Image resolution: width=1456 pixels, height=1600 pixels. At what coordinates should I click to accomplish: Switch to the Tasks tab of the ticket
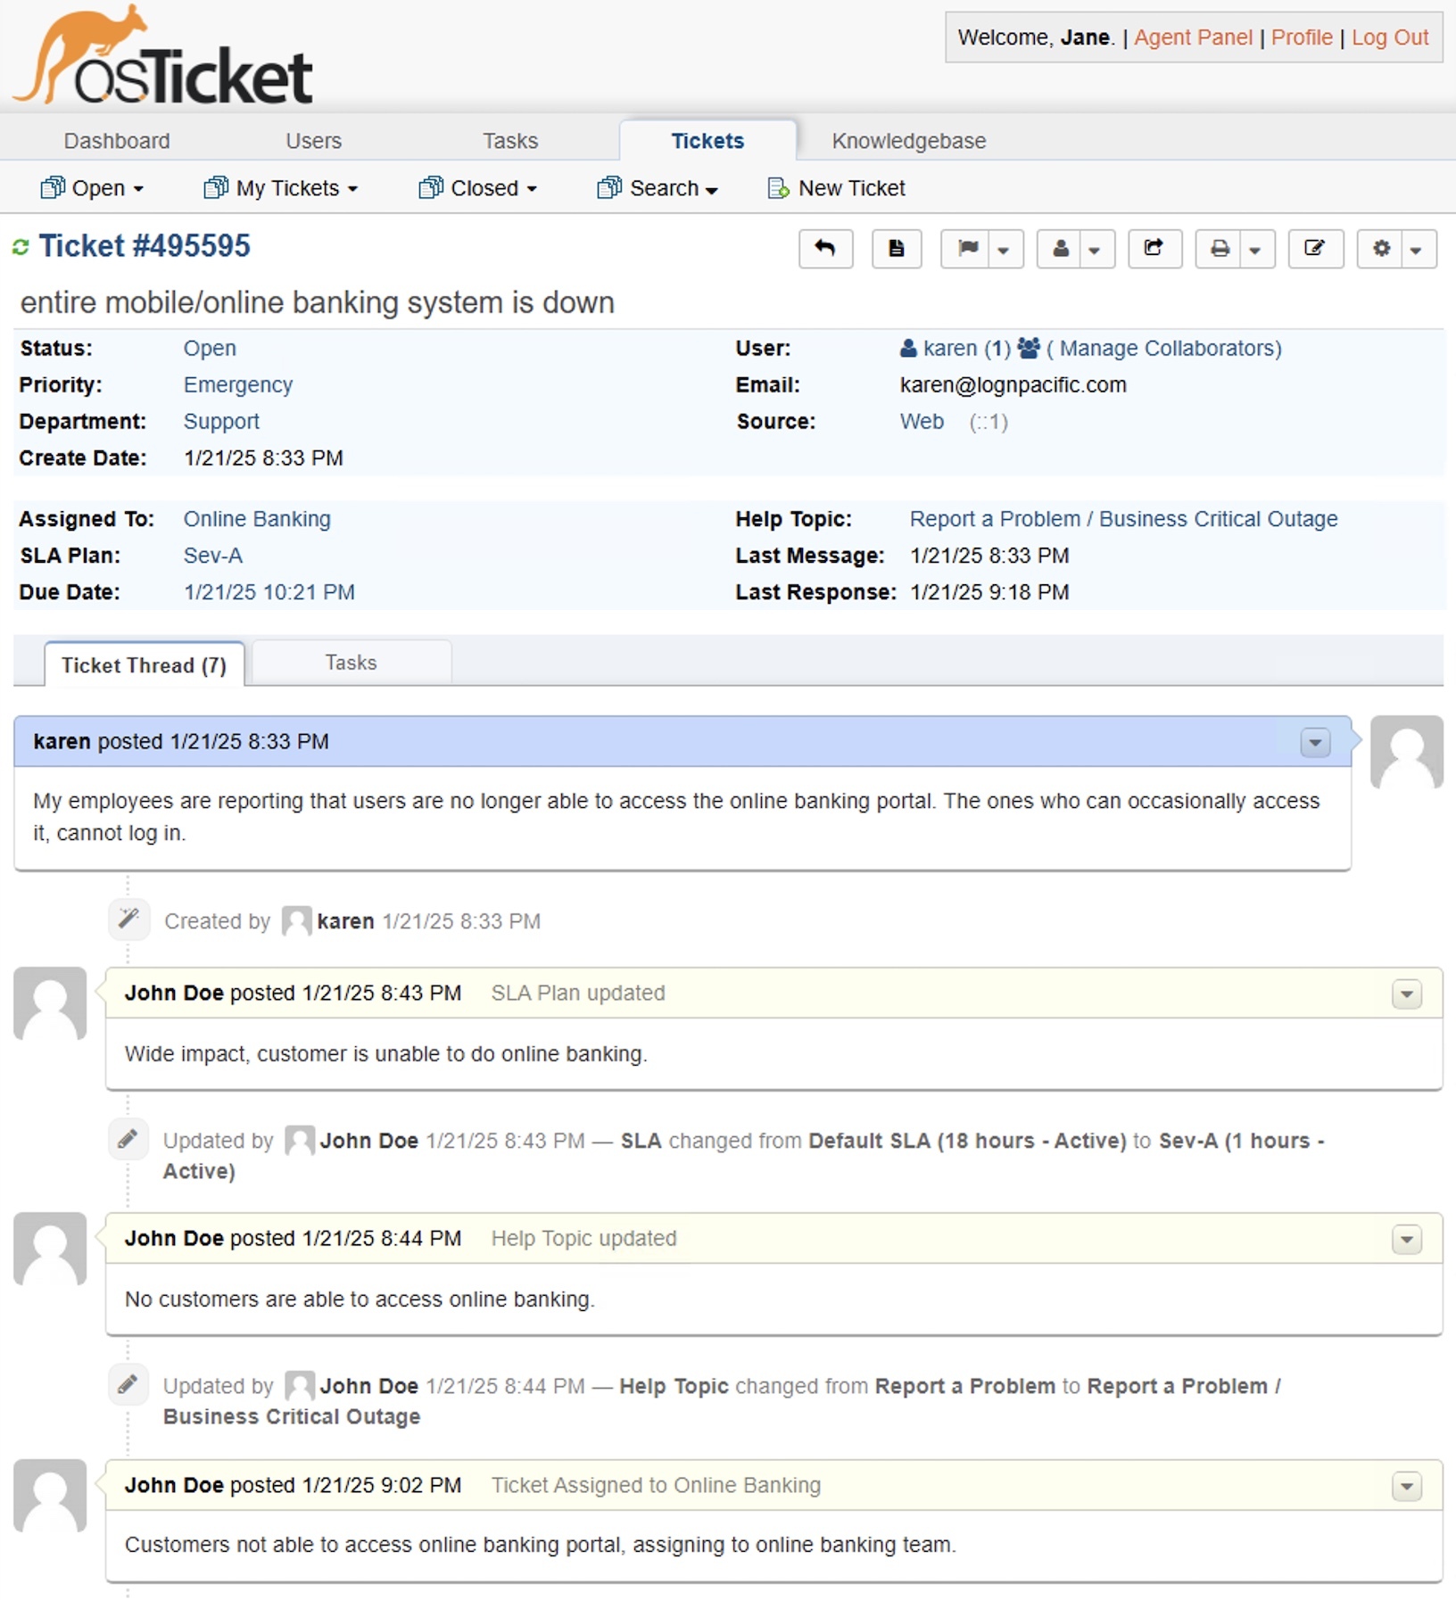tap(351, 662)
